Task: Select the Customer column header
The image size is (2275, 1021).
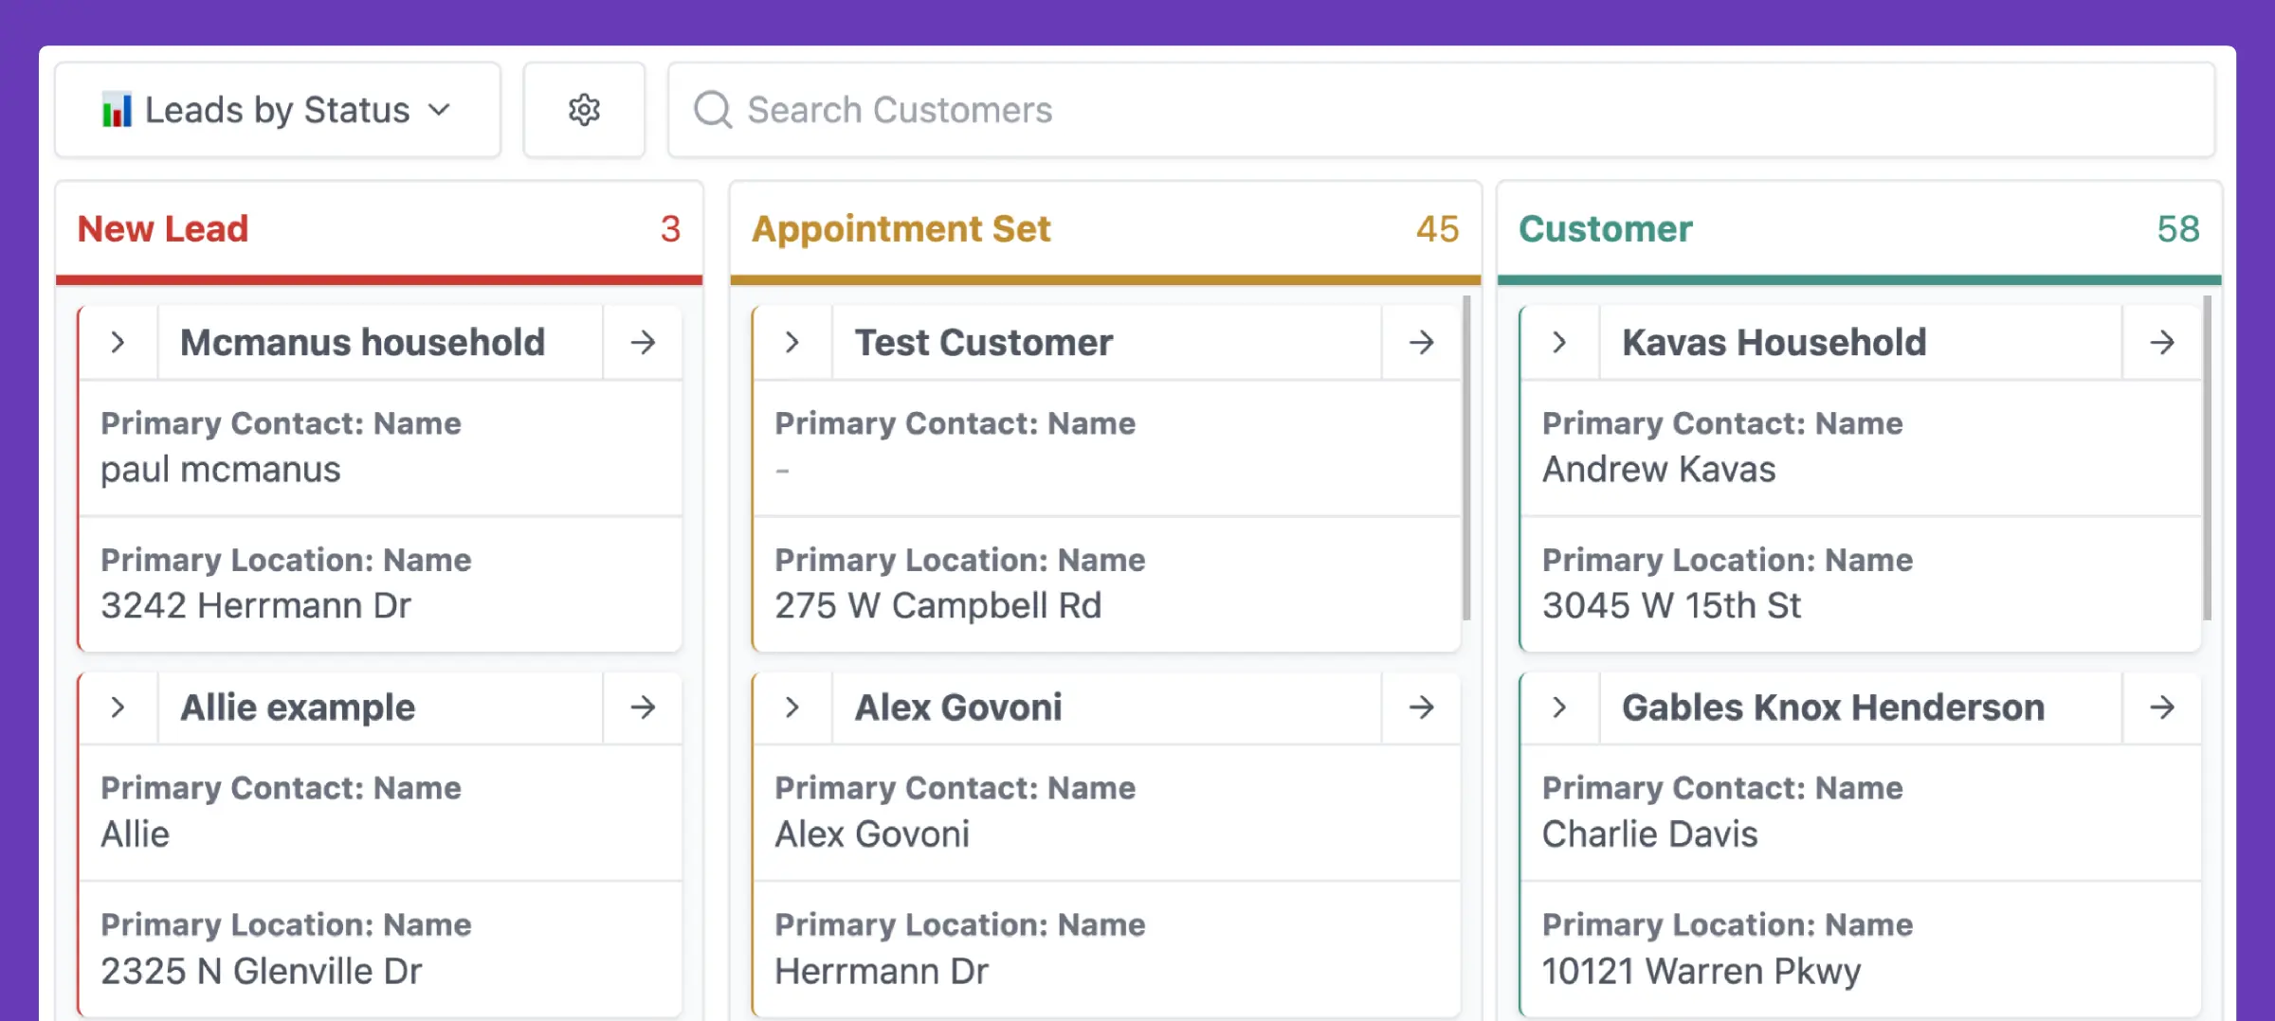Action: [x=1605, y=228]
